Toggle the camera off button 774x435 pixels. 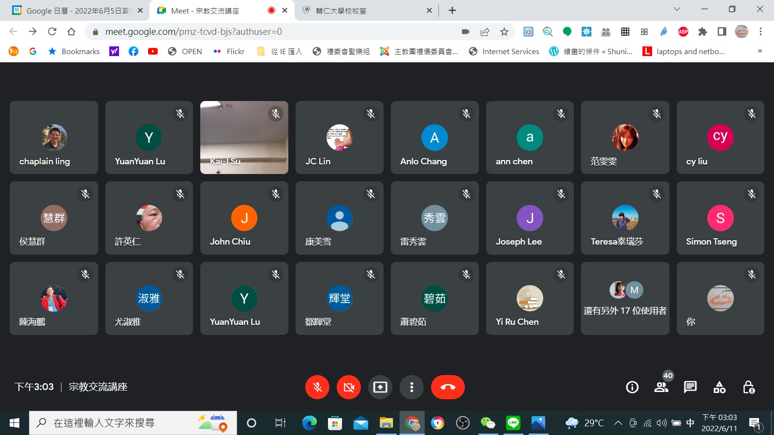(x=349, y=387)
